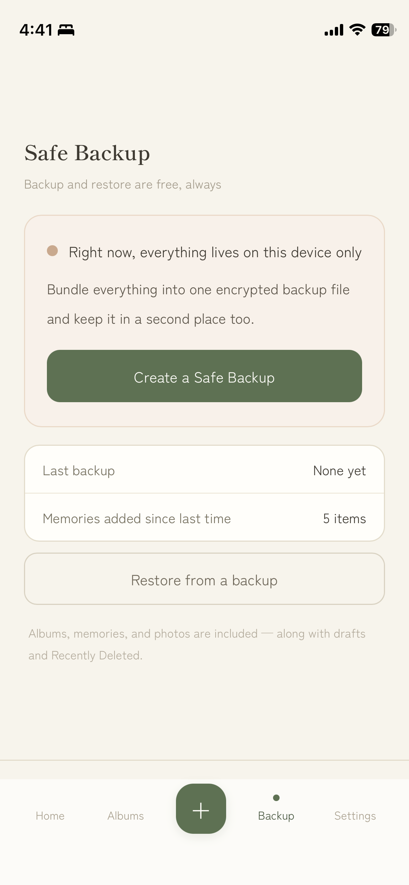Click the 5 items value
The height and width of the screenshot is (885, 409).
(x=344, y=519)
